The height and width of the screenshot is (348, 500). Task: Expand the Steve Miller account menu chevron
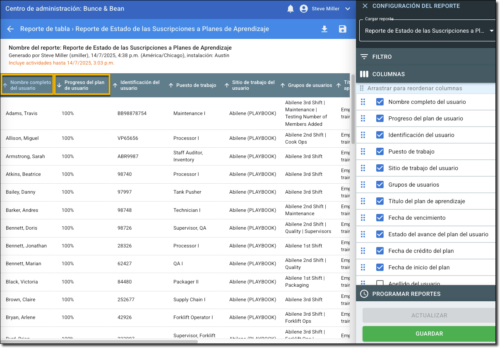click(x=347, y=9)
